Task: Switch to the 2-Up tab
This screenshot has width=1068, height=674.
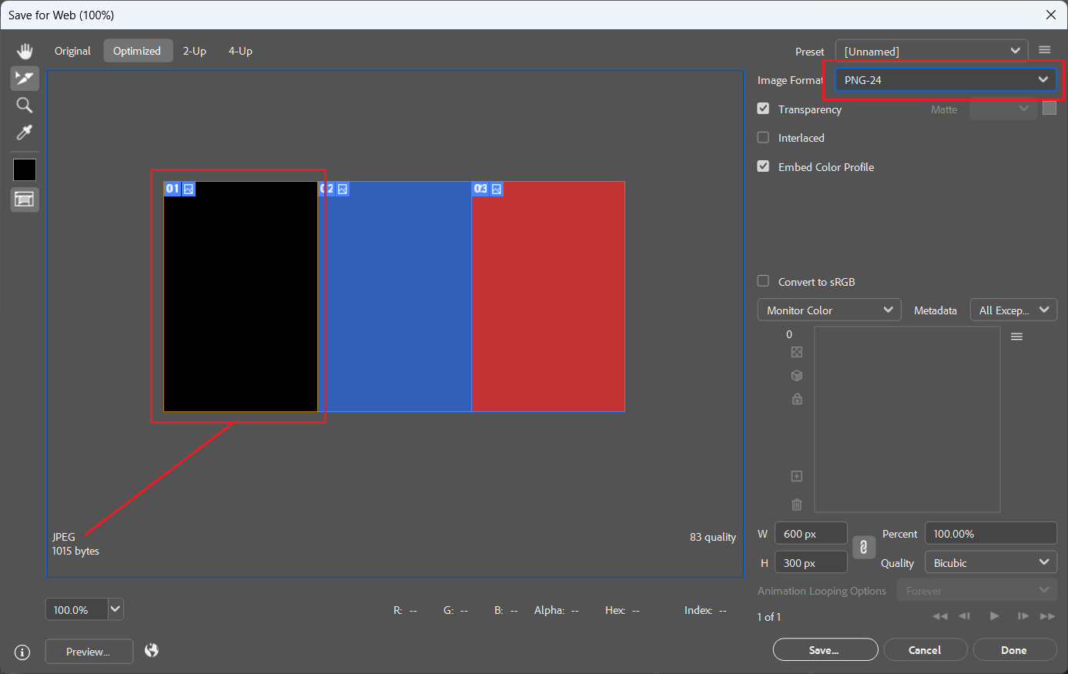Action: [195, 51]
